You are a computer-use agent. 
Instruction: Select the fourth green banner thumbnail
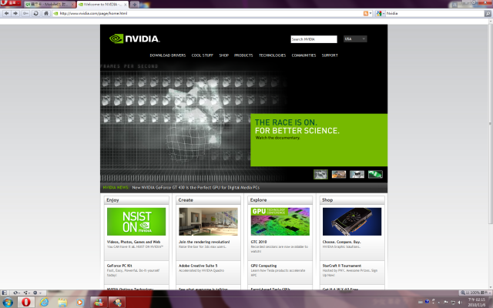(x=375, y=175)
